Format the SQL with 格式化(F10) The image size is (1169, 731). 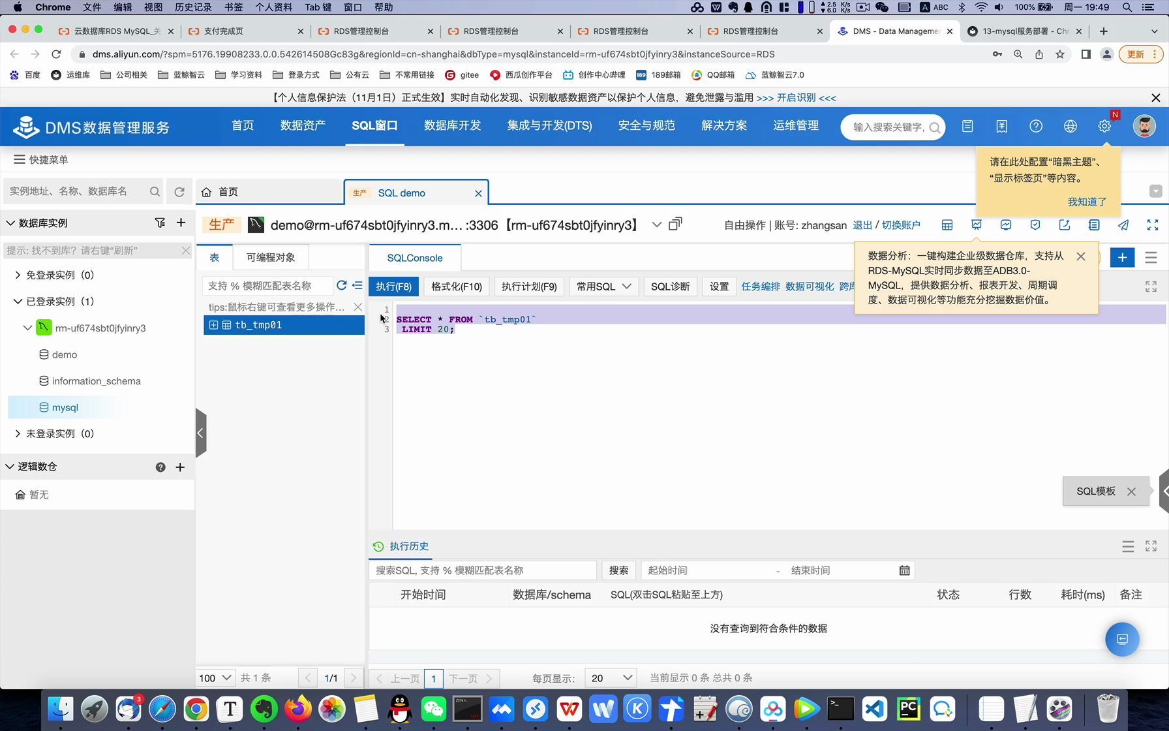pyautogui.click(x=457, y=287)
